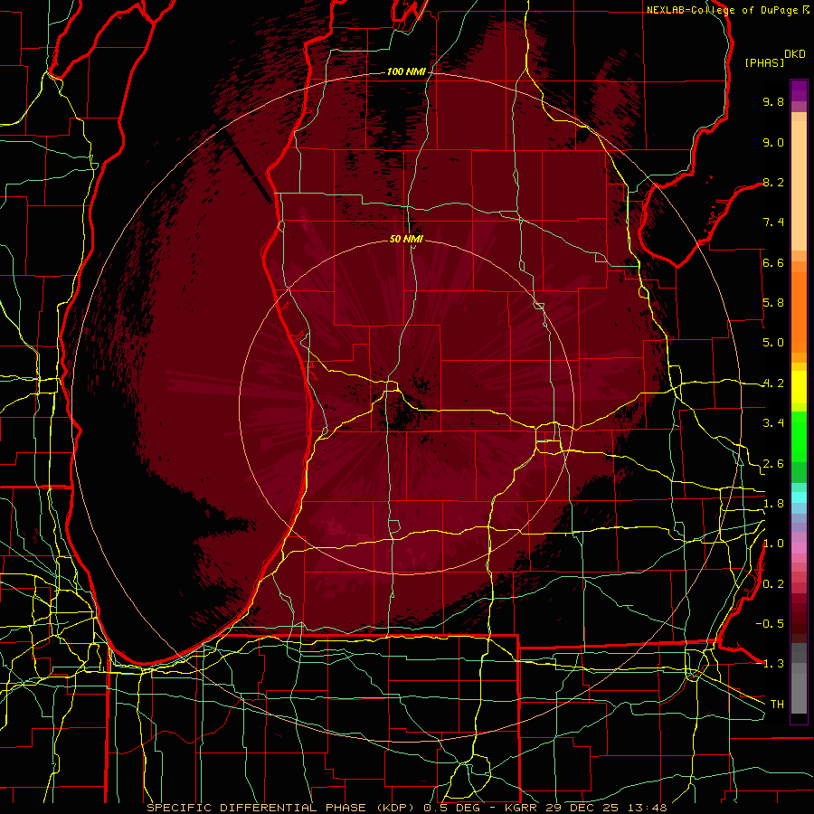814x814 pixels.
Task: Click the "[PHAS]" legend unit label
Action: (x=764, y=62)
